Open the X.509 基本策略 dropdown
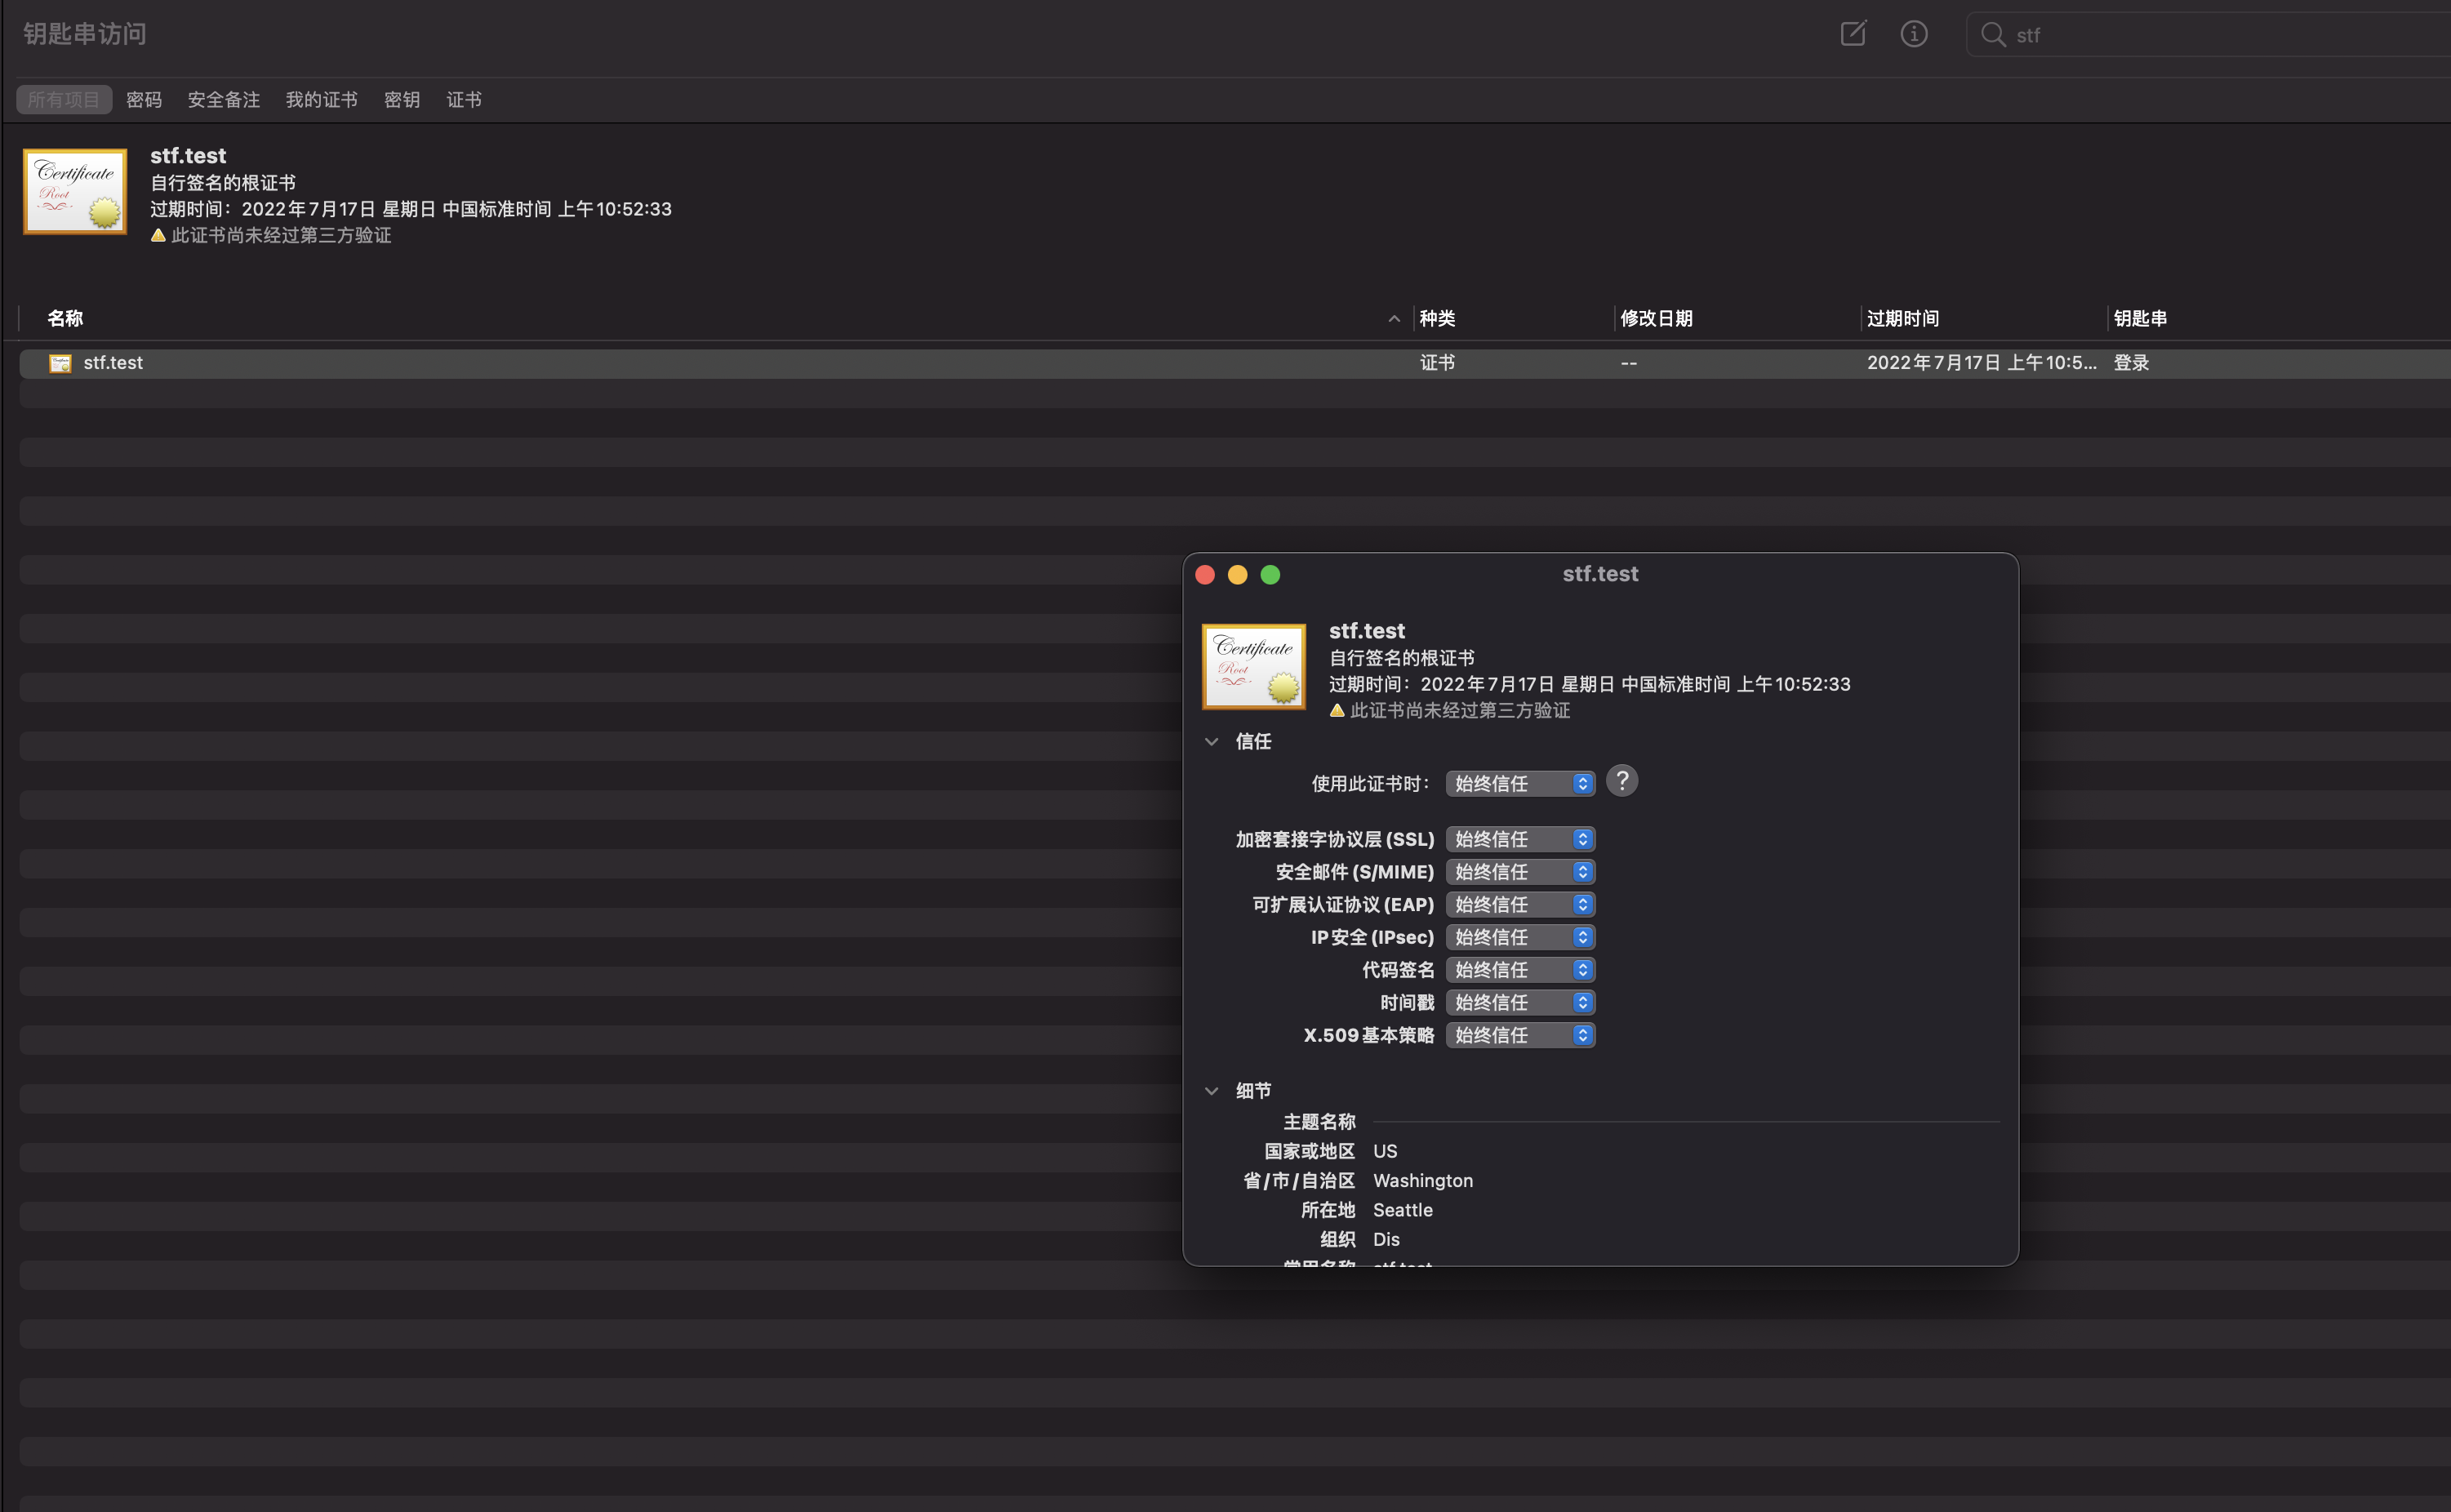Image resolution: width=2451 pixels, height=1512 pixels. [1519, 1035]
